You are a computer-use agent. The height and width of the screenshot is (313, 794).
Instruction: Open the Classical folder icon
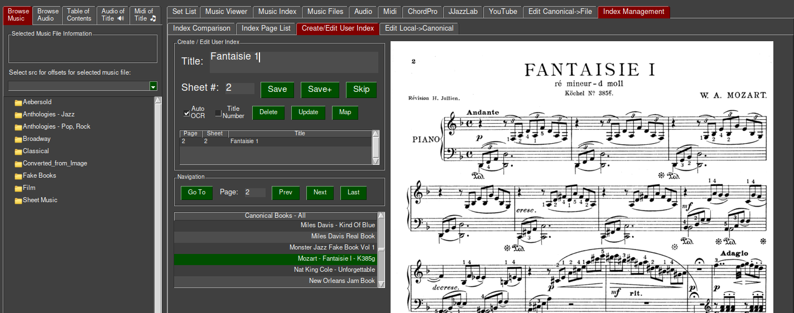point(18,151)
